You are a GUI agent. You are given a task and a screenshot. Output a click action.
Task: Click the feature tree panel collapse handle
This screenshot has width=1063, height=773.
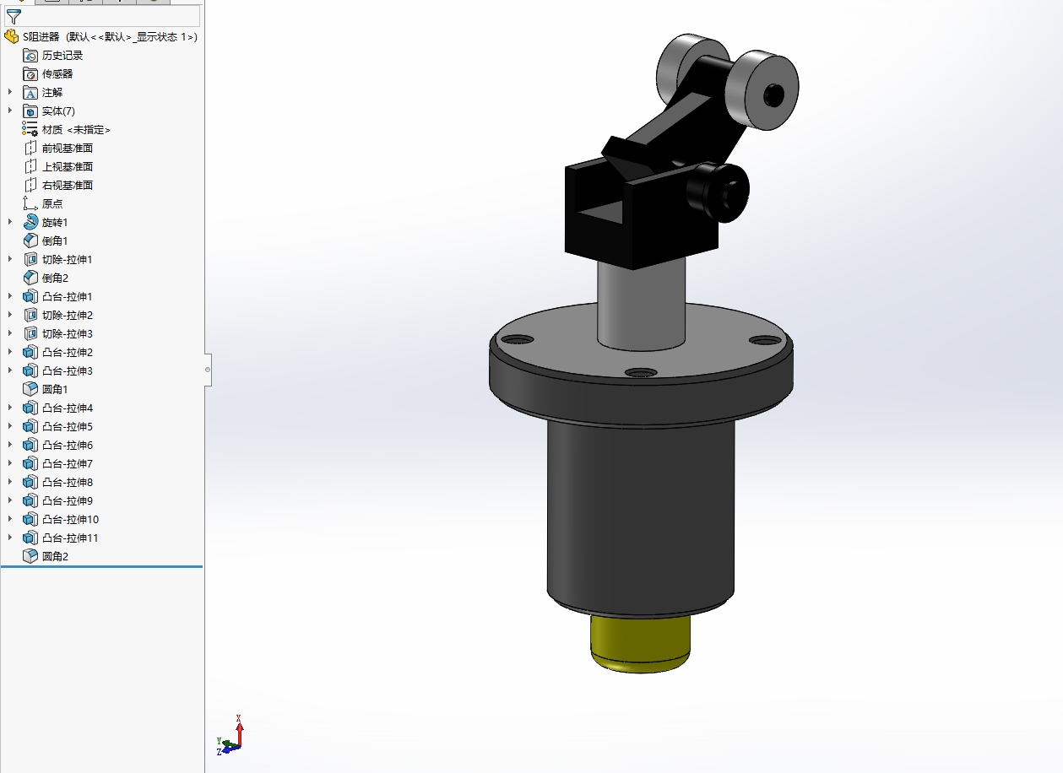click(x=208, y=370)
